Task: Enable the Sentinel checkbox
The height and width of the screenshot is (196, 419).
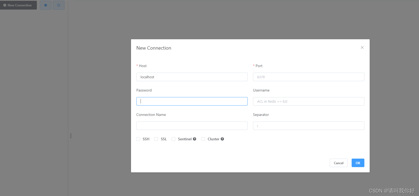Action: tap(173, 139)
